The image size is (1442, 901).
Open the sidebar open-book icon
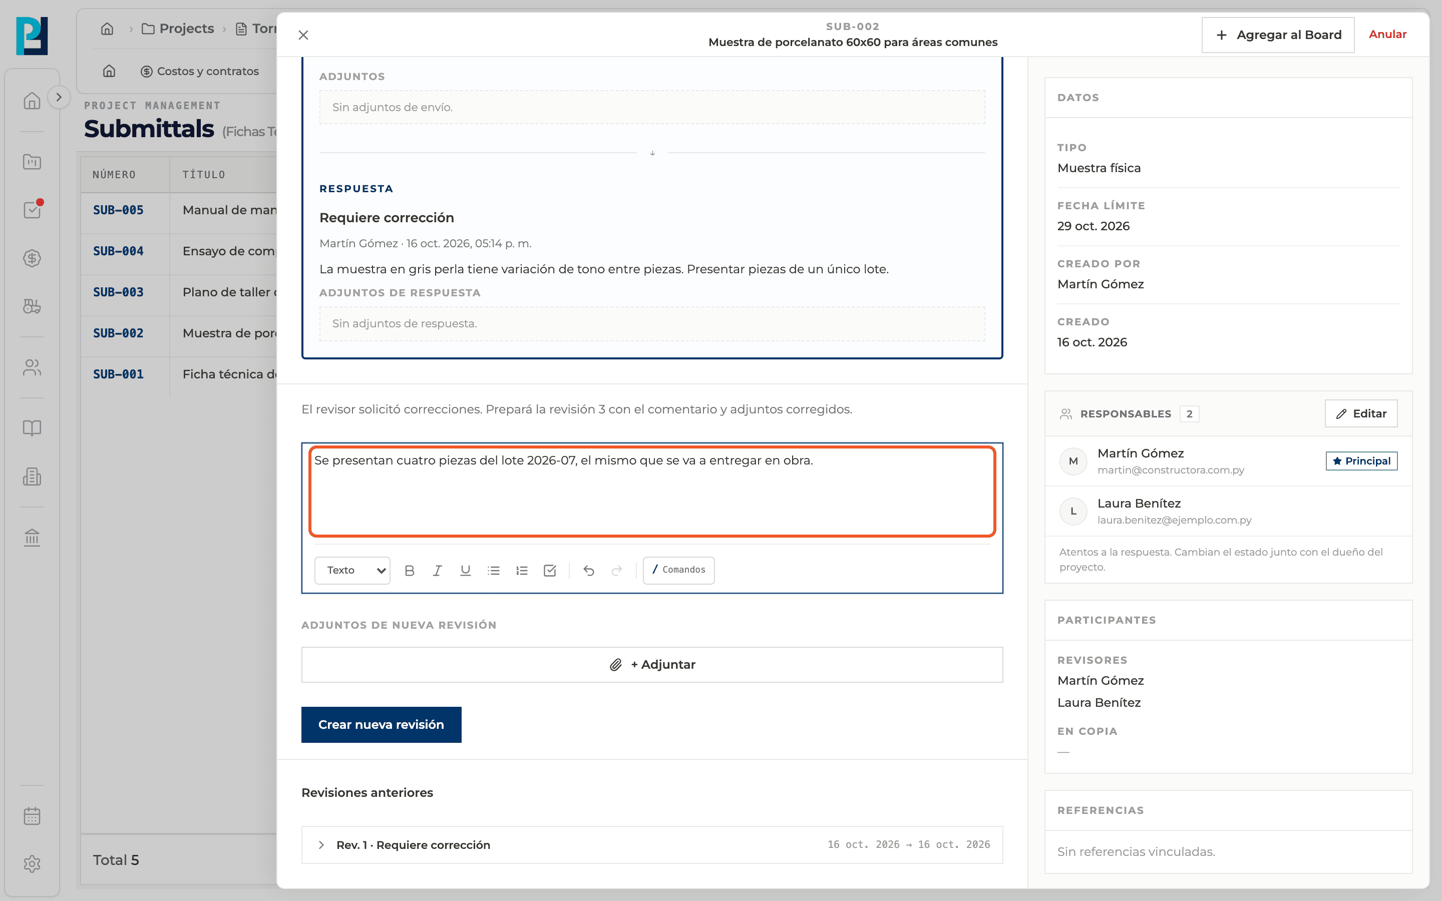tap(32, 428)
